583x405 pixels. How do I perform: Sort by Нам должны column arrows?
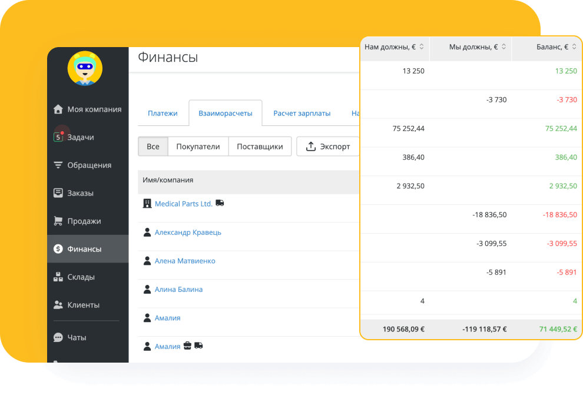[422, 47]
